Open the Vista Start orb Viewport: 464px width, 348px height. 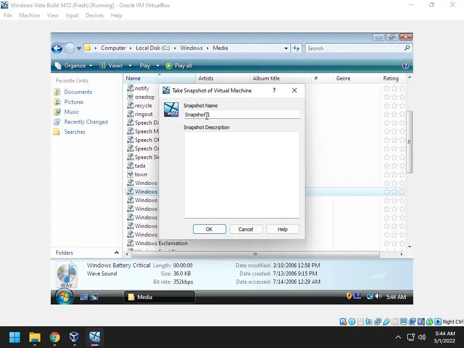pos(64,297)
